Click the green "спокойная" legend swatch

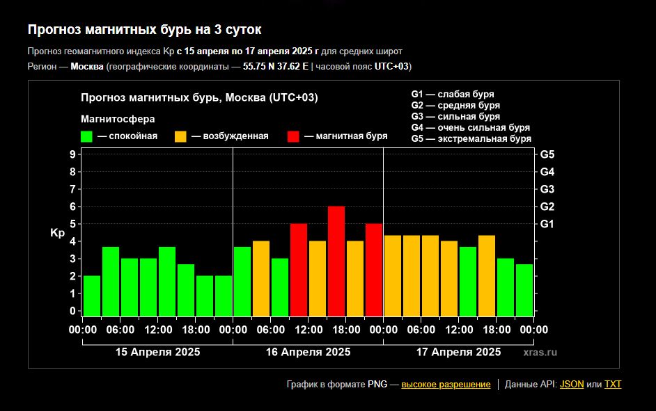click(87, 136)
